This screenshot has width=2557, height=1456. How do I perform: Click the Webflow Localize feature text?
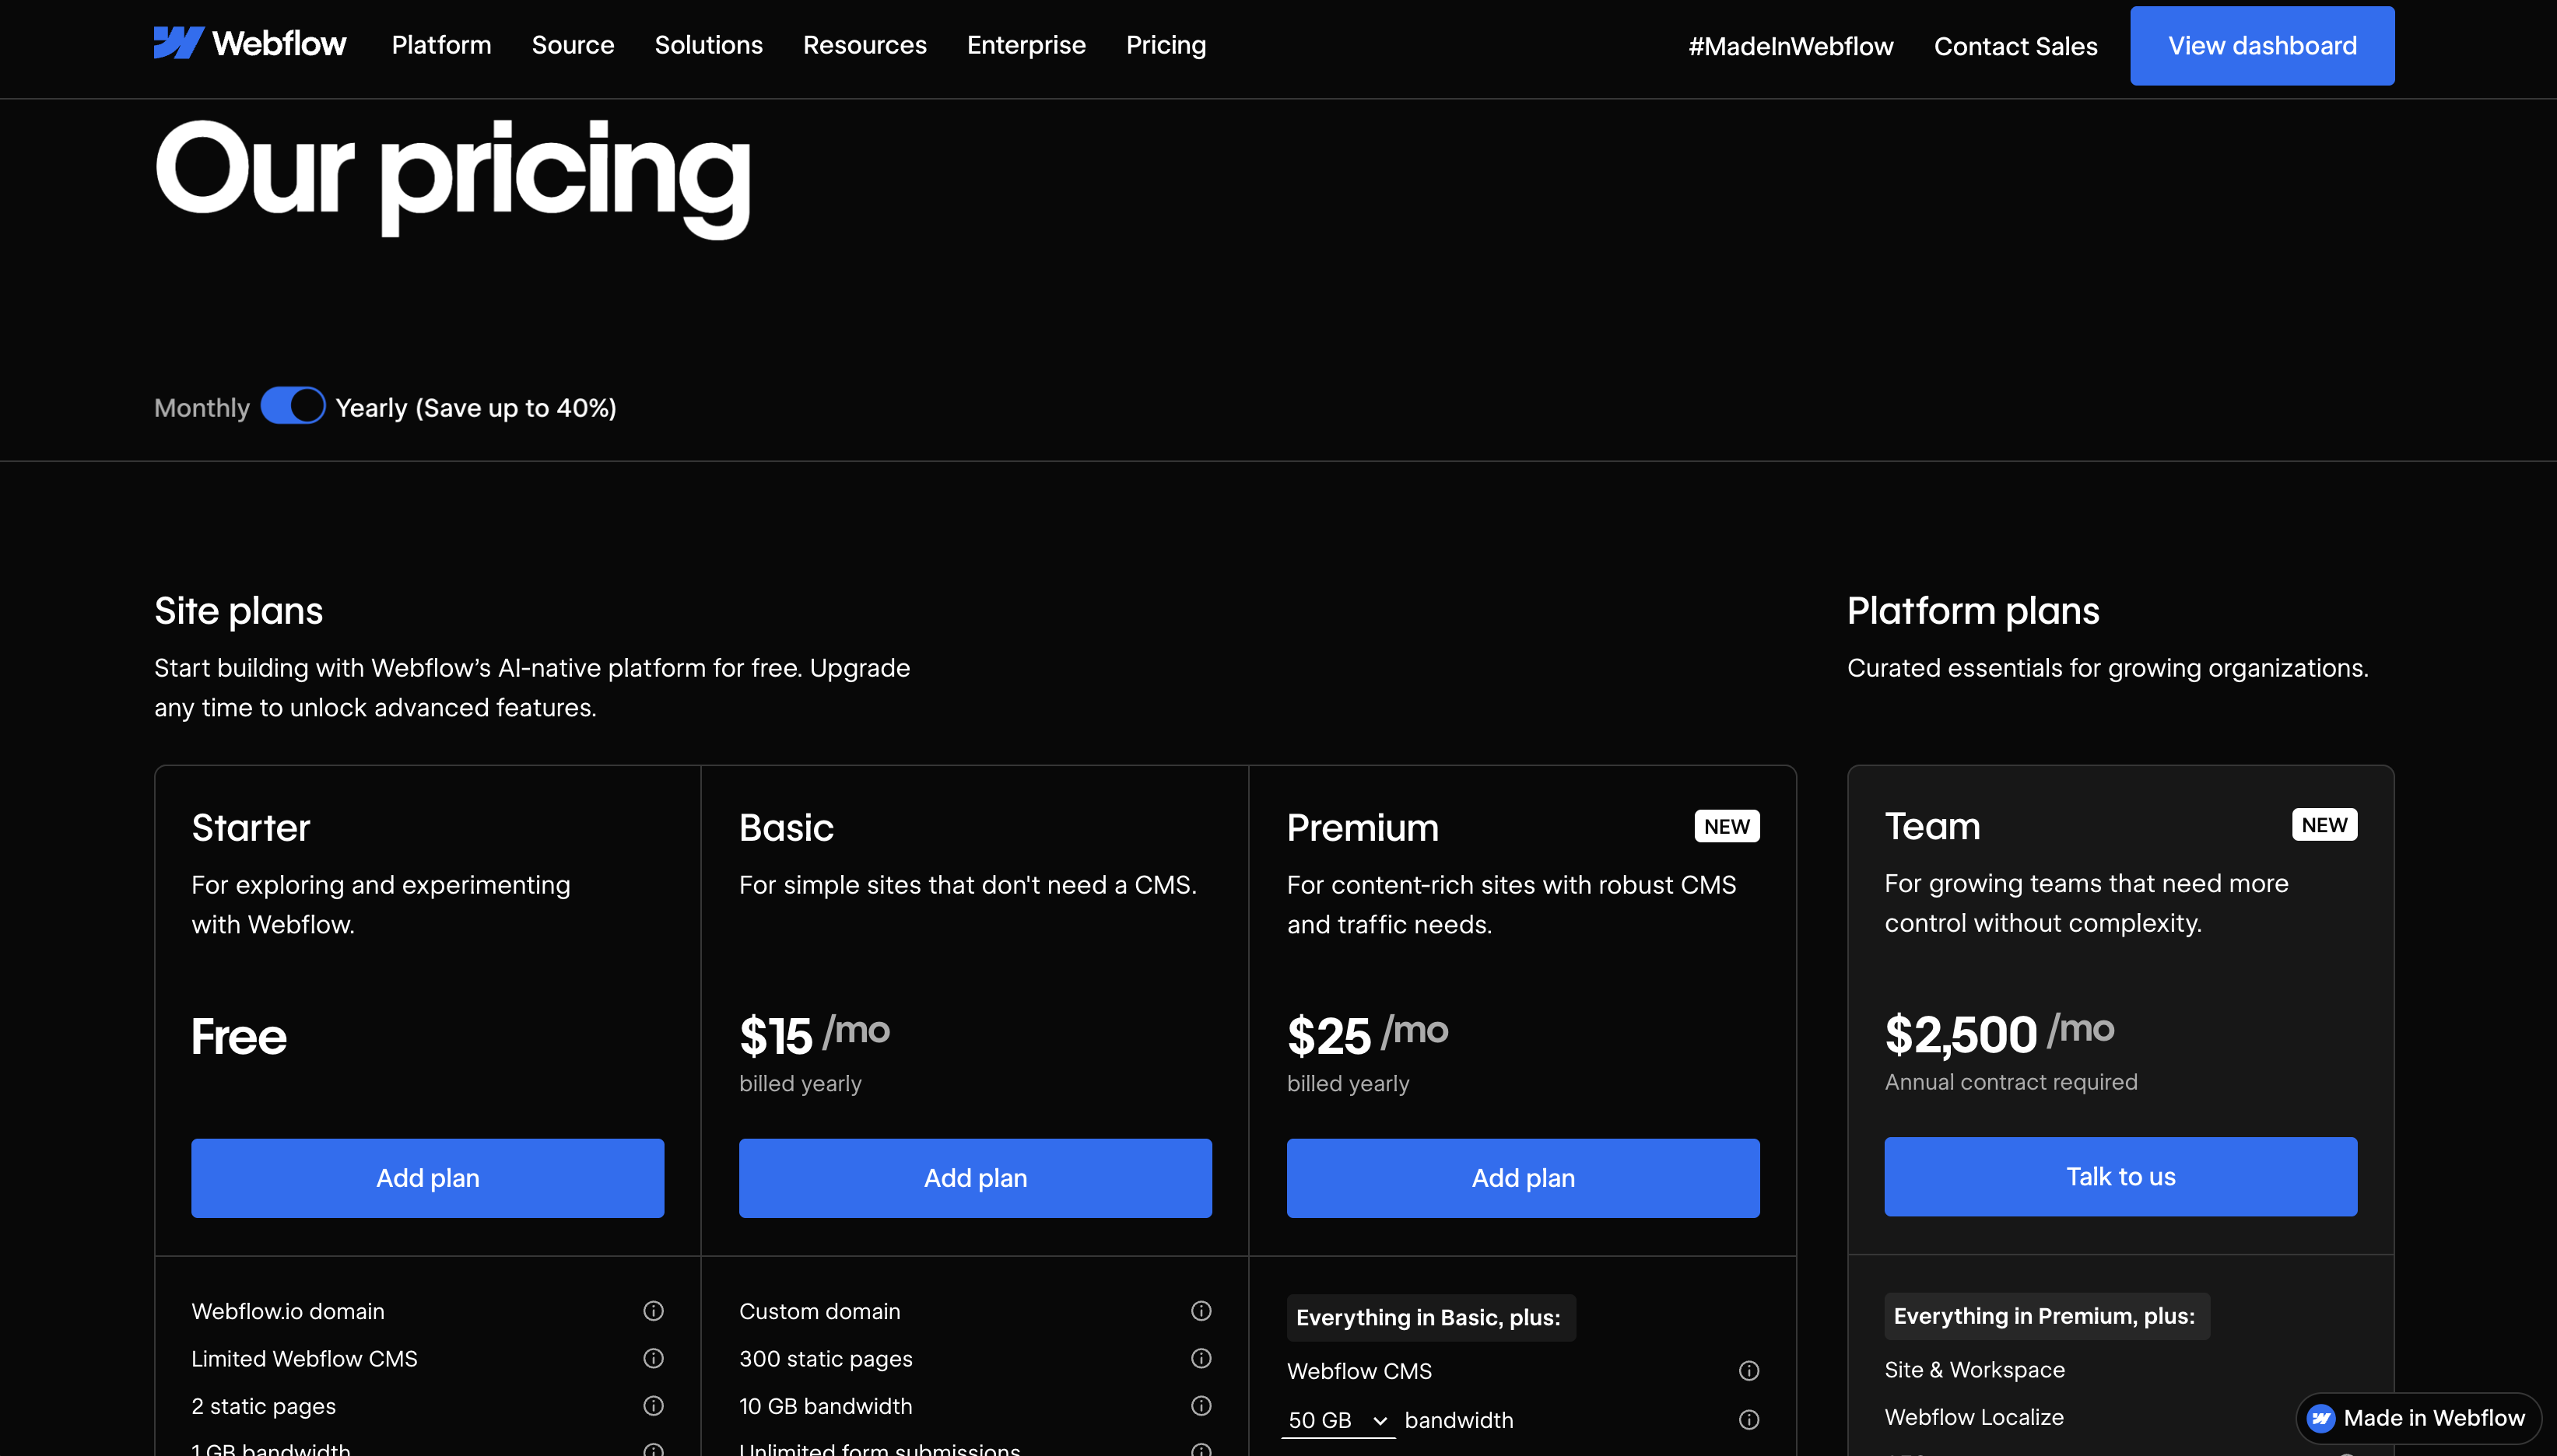pos(1973,1417)
